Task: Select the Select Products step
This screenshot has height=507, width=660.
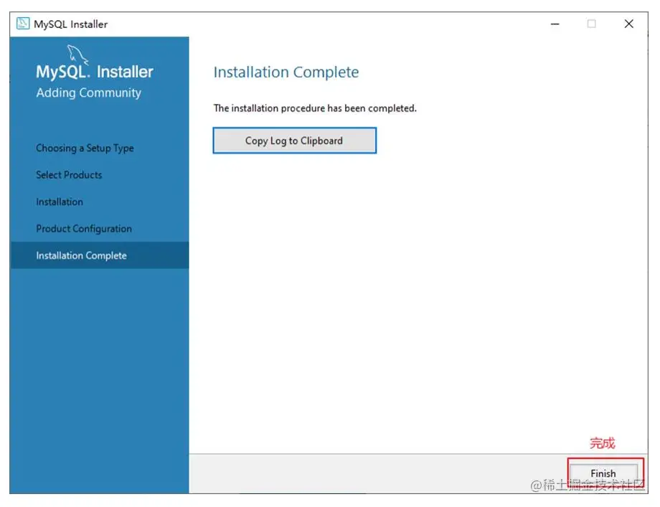Action: click(x=69, y=175)
